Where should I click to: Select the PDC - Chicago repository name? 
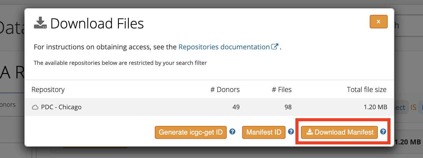coord(61,107)
